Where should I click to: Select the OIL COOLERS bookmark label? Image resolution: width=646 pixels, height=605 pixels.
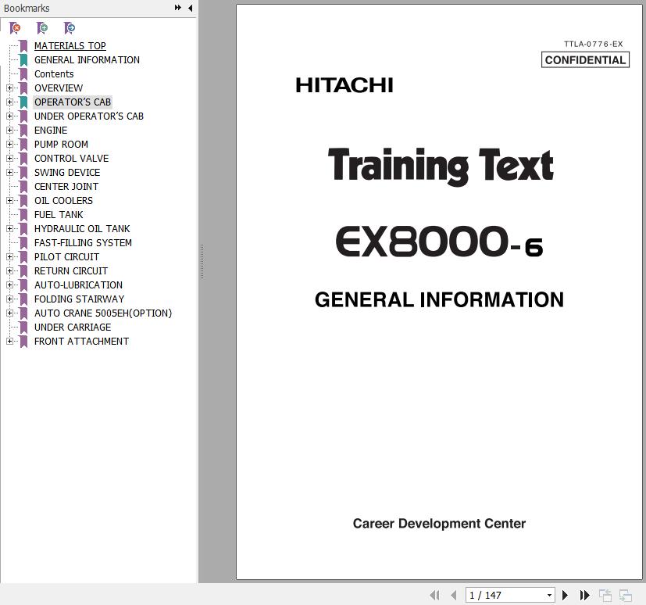[63, 201]
